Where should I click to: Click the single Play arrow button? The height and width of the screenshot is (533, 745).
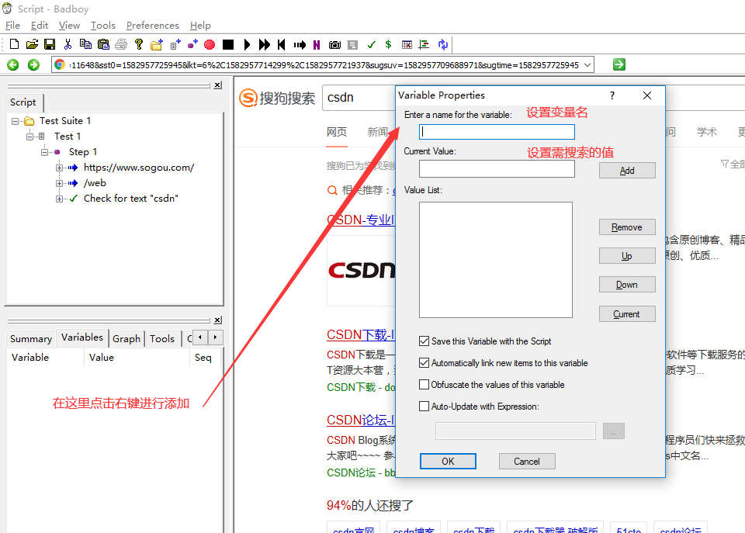point(247,45)
